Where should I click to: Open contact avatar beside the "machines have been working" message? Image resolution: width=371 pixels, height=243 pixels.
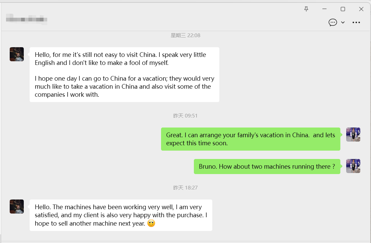[x=17, y=207]
